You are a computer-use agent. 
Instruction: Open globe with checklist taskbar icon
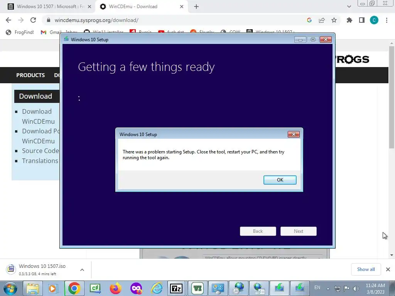(x=259, y=288)
